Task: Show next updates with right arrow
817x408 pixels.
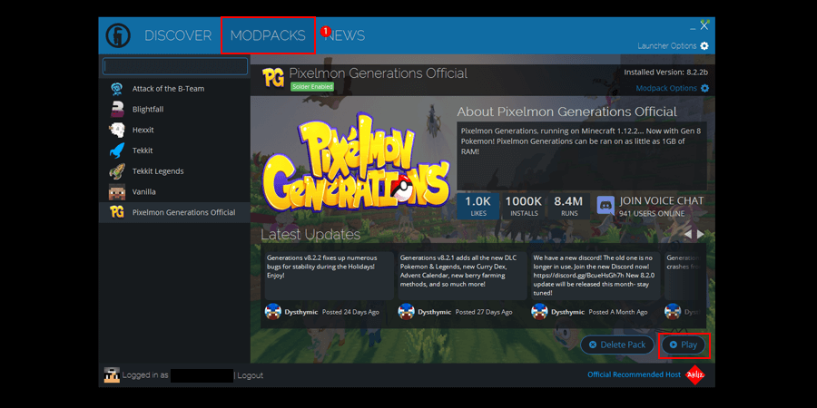Action: tap(700, 235)
